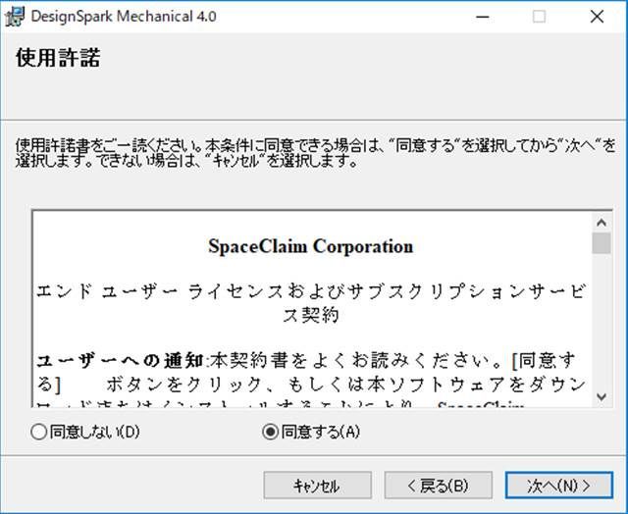Click the license scrollbar thumb
This screenshot has height=514, width=628.
click(602, 243)
